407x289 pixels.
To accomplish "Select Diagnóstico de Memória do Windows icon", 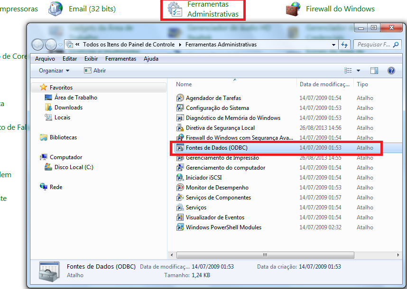I will tap(180, 118).
